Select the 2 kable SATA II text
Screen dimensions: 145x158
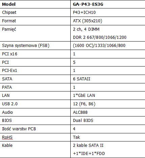[x=88, y=146]
